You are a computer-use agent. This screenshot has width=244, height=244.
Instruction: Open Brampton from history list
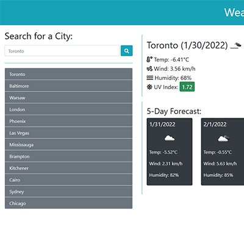(x=68, y=156)
